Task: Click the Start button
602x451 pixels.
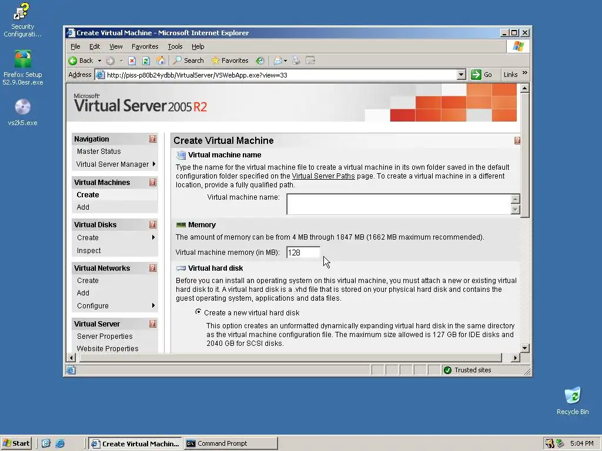Action: pyautogui.click(x=16, y=443)
